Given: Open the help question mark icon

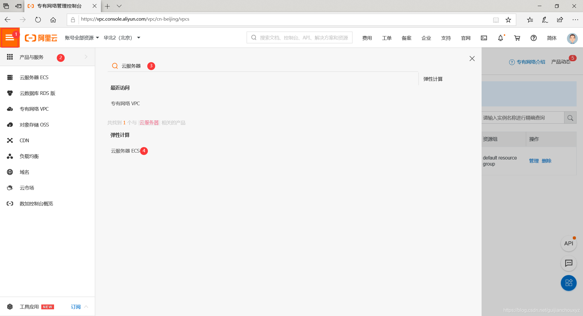Looking at the screenshot, I should click(x=534, y=38).
